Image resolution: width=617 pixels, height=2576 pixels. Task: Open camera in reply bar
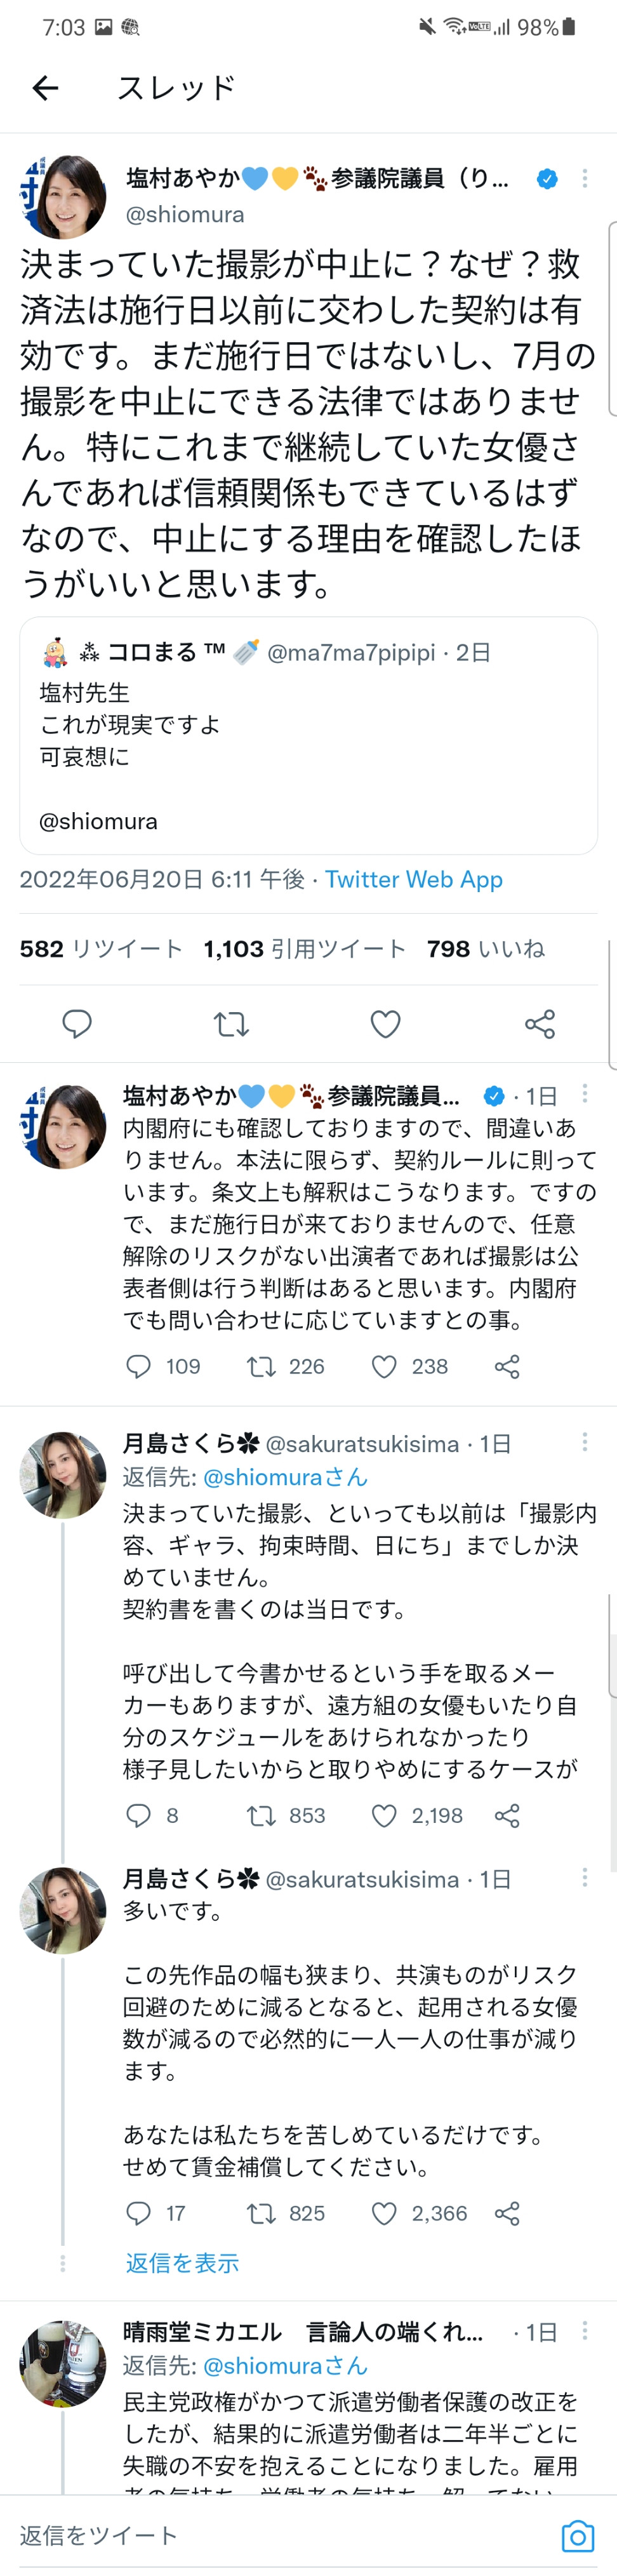point(577,2536)
